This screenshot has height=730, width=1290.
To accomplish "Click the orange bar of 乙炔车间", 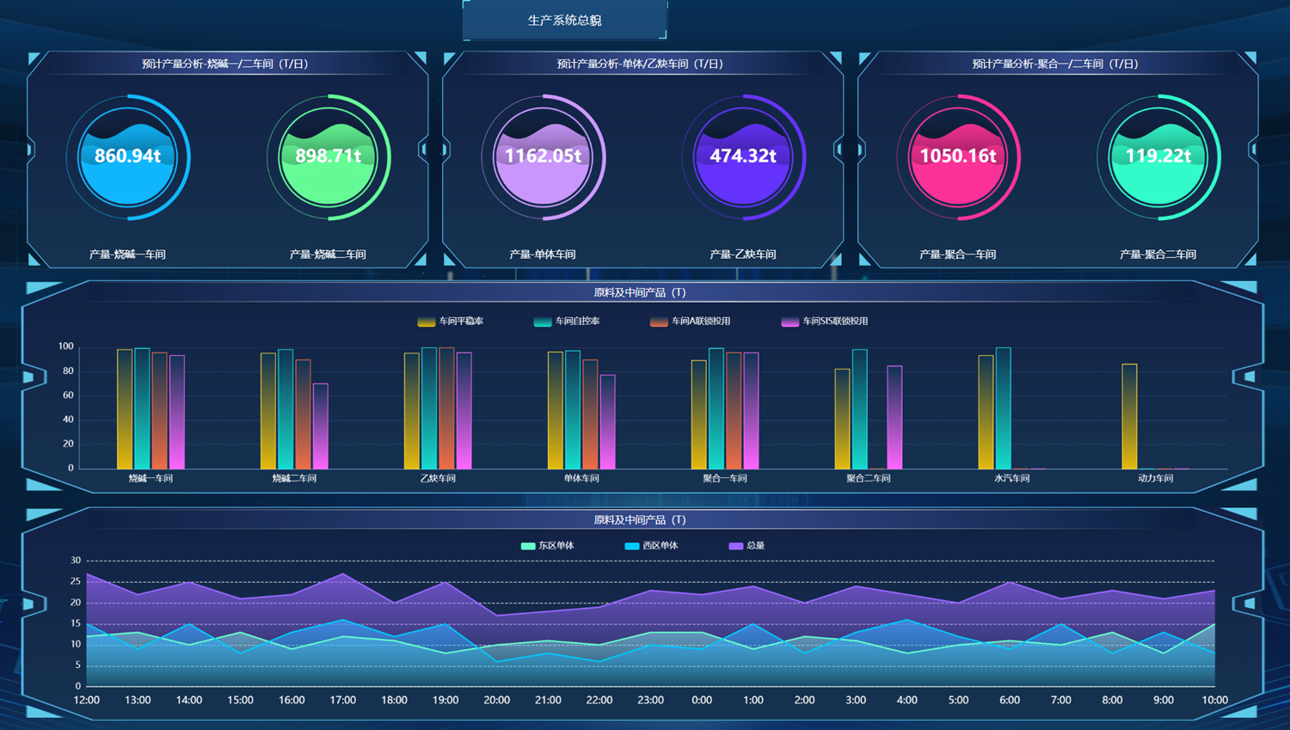I will 446,408.
